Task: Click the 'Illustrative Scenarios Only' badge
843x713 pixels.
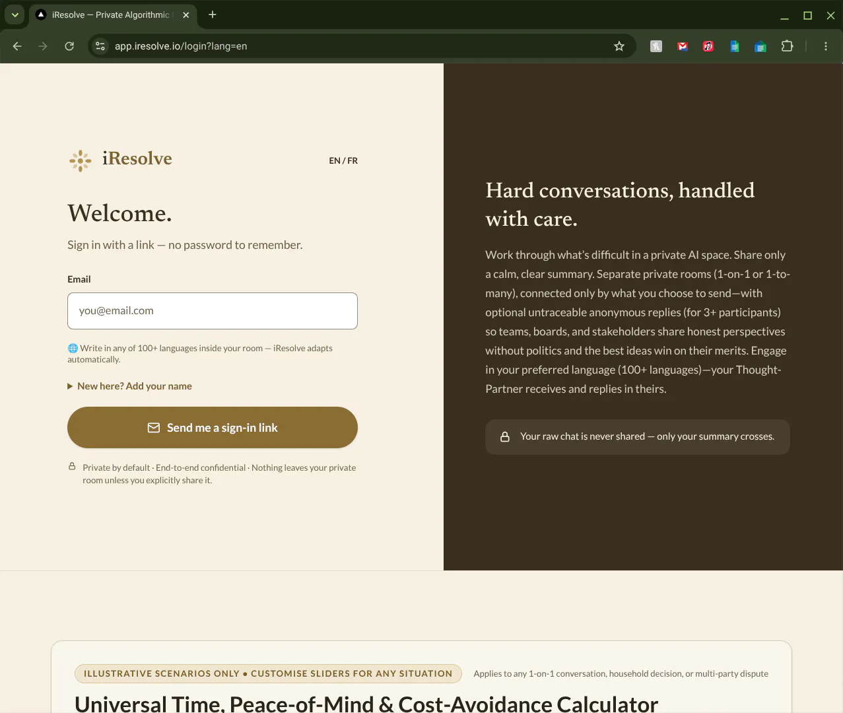Action: [268, 673]
